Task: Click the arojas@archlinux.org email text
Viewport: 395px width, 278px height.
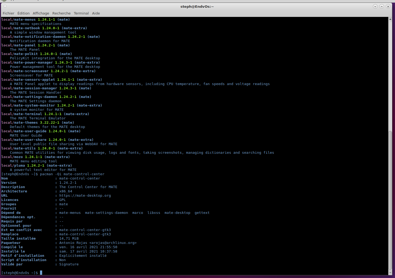Action: (113, 243)
